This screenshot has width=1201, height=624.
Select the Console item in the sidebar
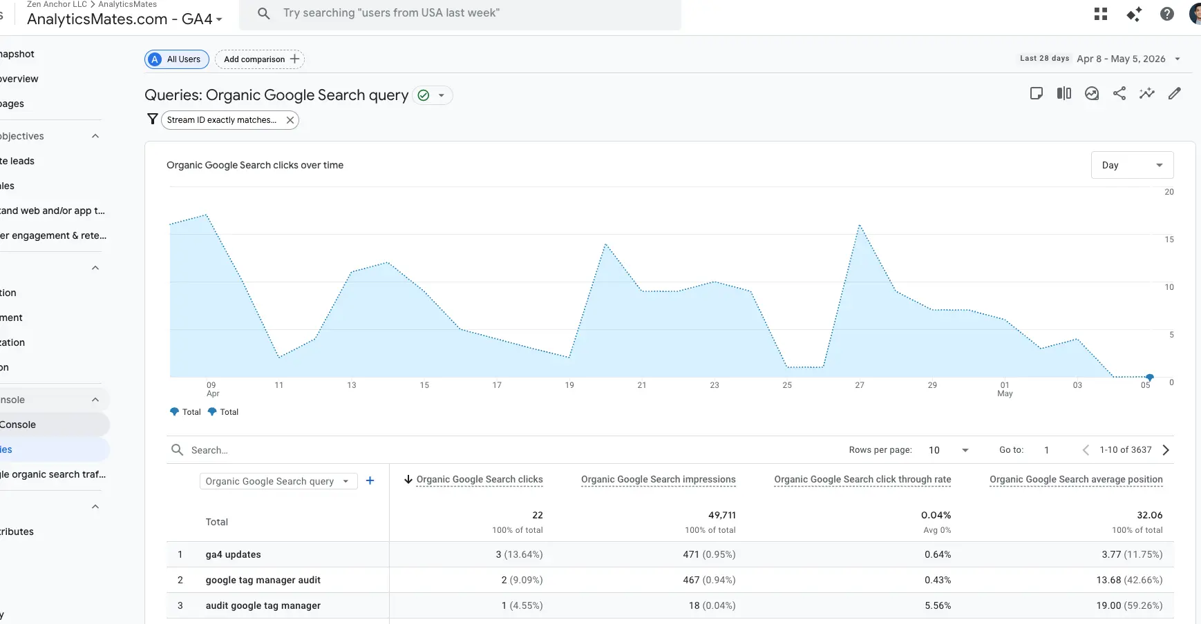tap(53, 425)
